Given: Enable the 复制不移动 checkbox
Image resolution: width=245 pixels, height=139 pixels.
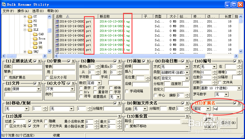Looking at the screenshot, I should coord(127,126).
